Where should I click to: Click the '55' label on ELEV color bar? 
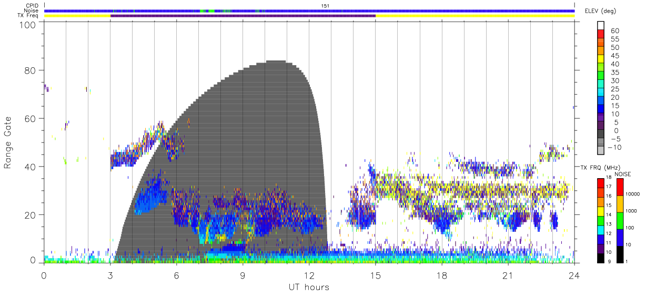click(x=614, y=39)
